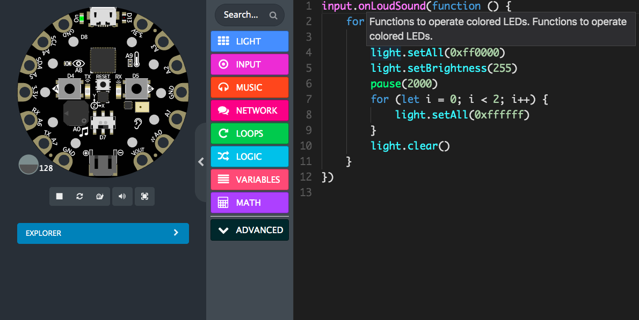Image resolution: width=639 pixels, height=320 pixels.
Task: Open the MATH calculator category
Action: [x=249, y=203]
